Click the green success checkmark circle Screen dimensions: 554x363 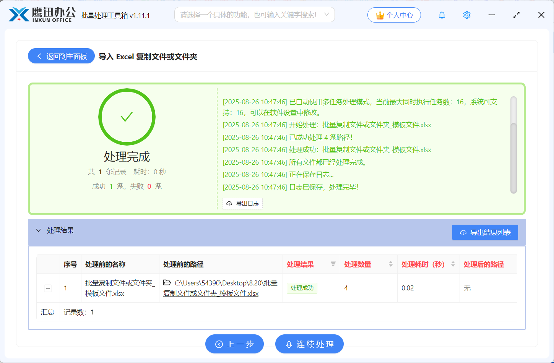point(127,117)
